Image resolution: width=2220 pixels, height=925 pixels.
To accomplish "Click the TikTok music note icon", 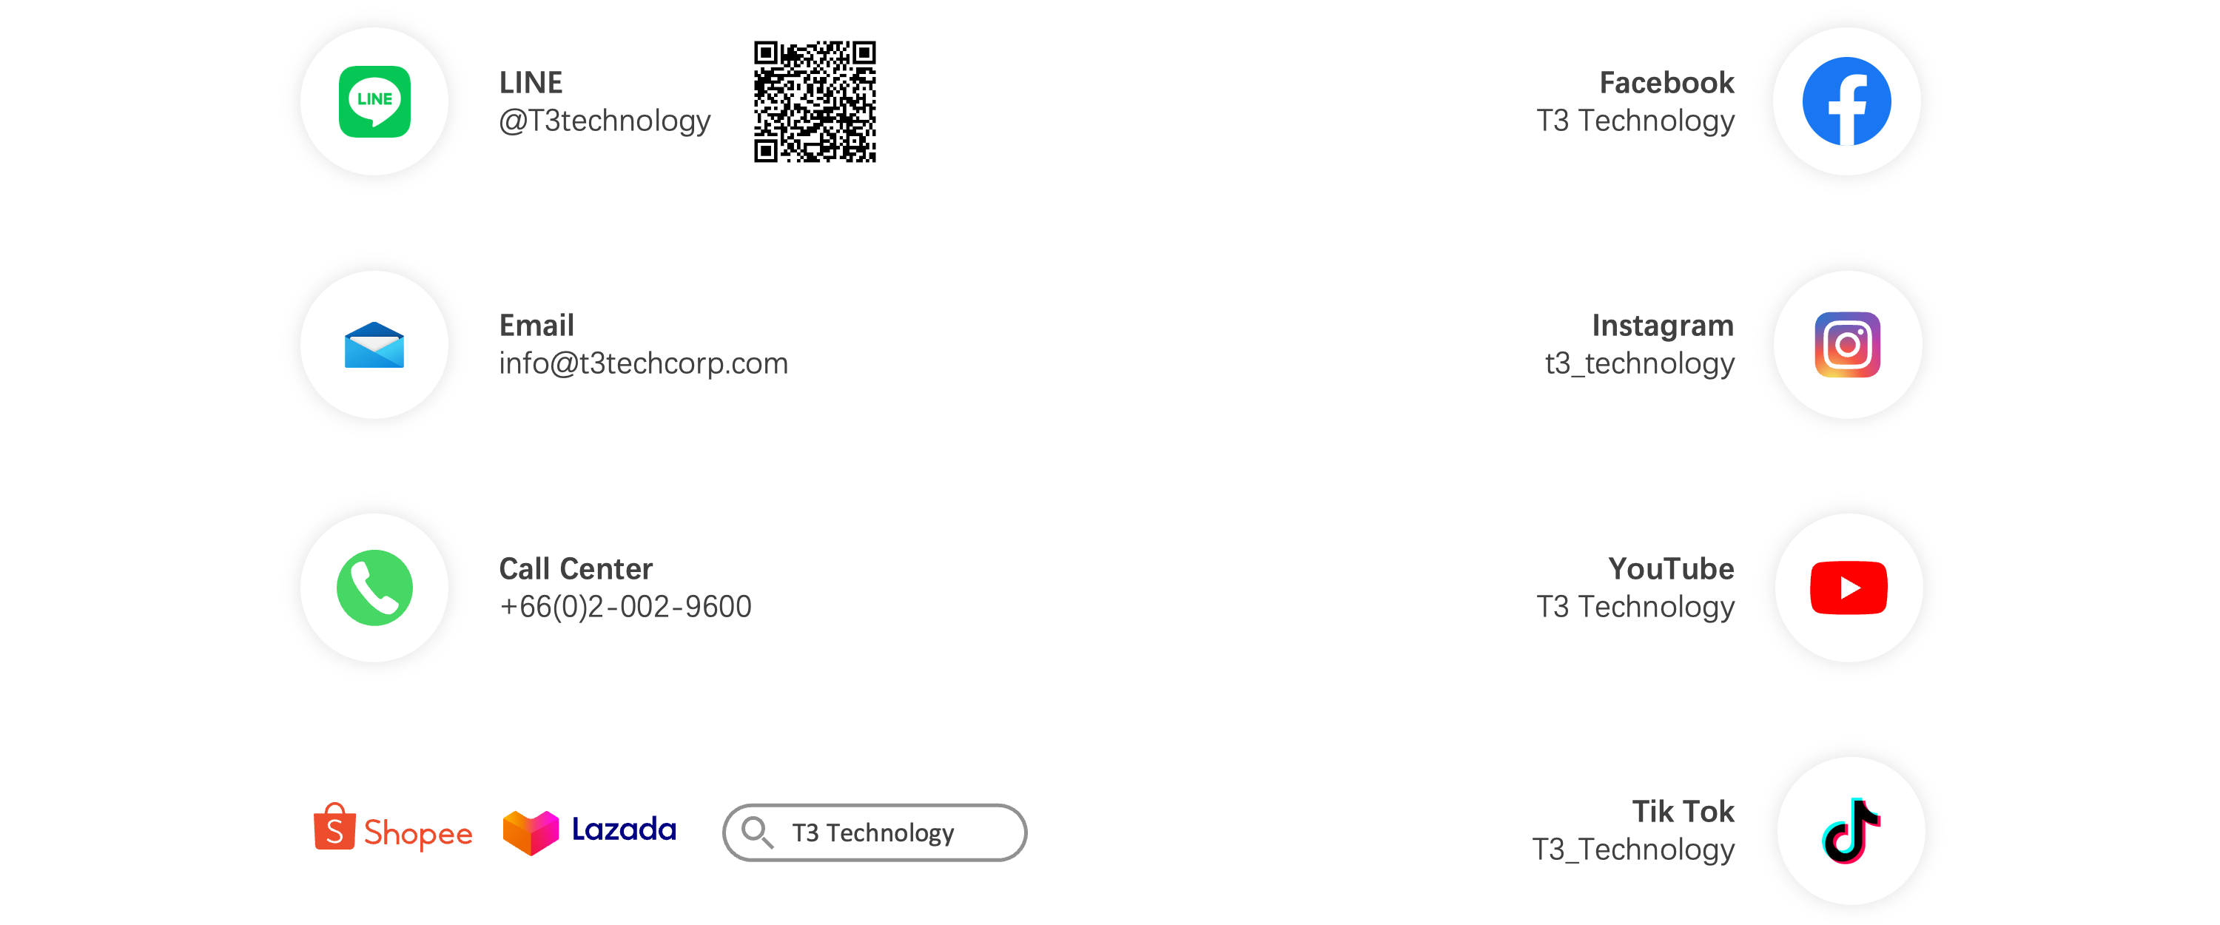I will pyautogui.click(x=1850, y=830).
